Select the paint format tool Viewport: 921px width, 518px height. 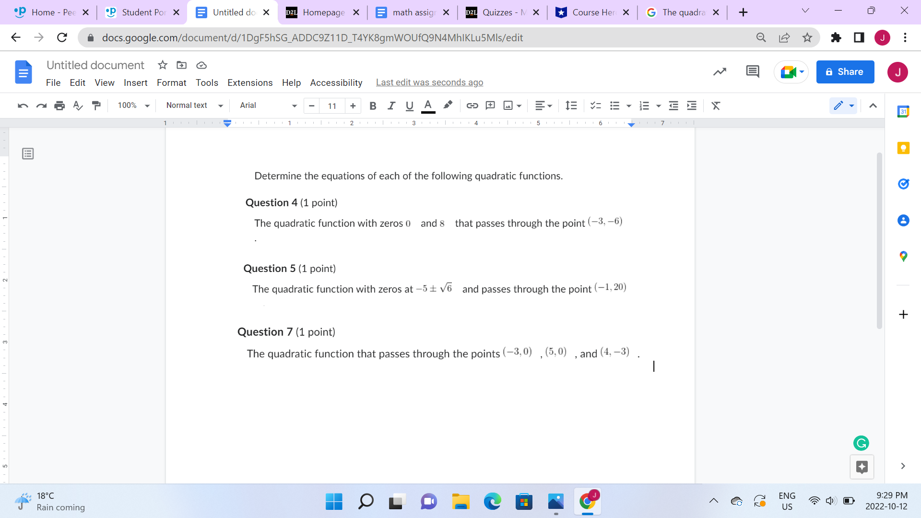click(96, 106)
